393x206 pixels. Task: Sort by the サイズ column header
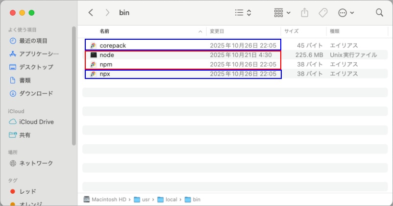click(292, 31)
